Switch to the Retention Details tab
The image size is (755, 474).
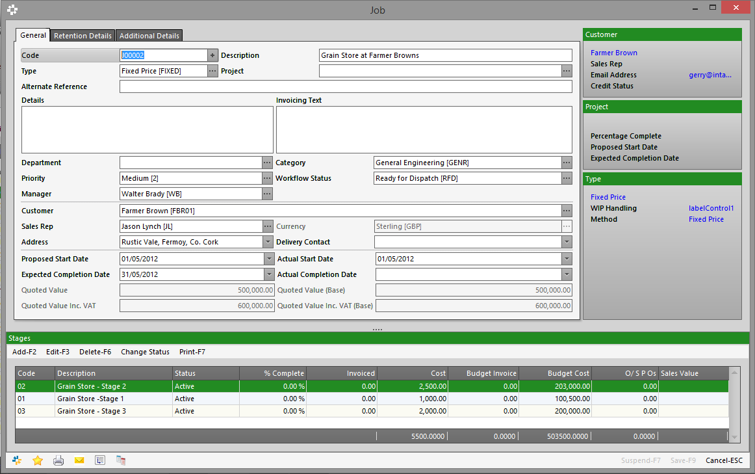[x=82, y=36]
